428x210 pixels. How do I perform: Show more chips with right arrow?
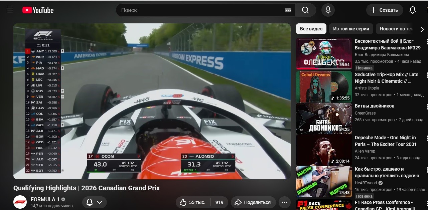point(422,29)
